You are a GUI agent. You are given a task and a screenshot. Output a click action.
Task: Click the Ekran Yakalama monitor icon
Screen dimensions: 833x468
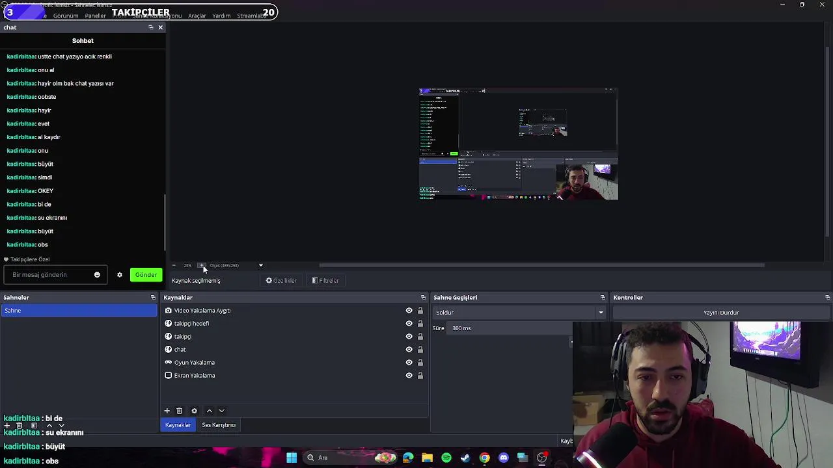click(168, 376)
